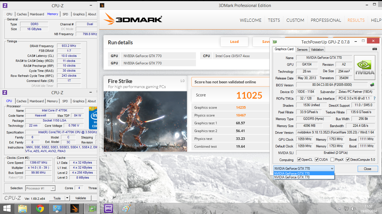Image resolution: width=382 pixels, height=214 pixels.
Task: Click the Bus Interface question mark icon
Action: [374, 98]
